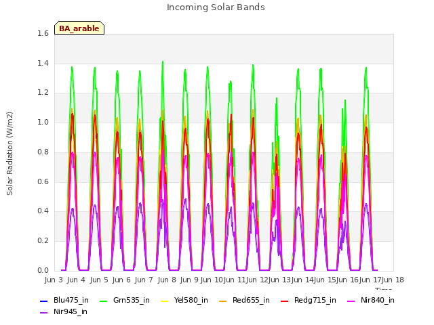Screen dimensions: 434x325
Task: Click the Jun 5 x-axis label
Action: click(99, 280)
